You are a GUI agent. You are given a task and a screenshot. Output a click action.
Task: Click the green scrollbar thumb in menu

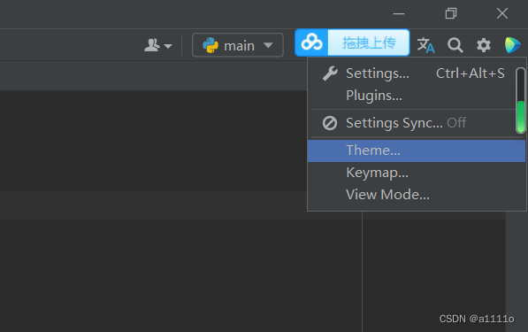click(x=521, y=116)
